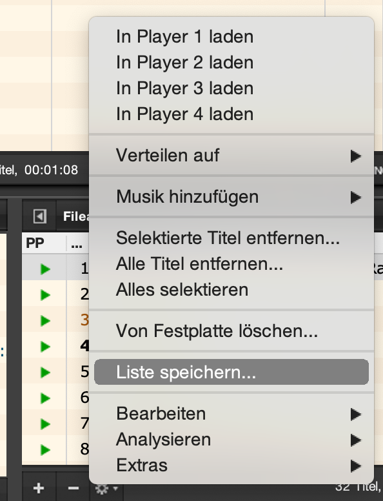Viewport: 383px width, 501px height.
Task: Click the minus icon in the bottom bar
Action: click(74, 488)
